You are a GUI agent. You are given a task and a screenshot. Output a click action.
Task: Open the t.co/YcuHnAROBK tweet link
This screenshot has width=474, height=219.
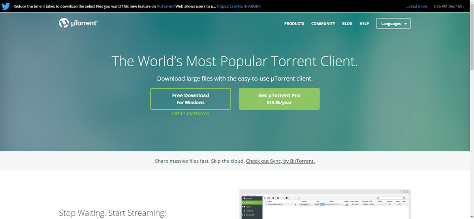[239, 6]
